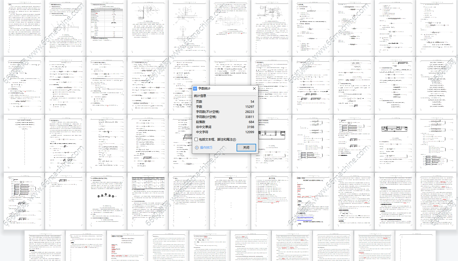458x261 pixels.
Task: Open the blank last page thumbnail
Action: 416,247
